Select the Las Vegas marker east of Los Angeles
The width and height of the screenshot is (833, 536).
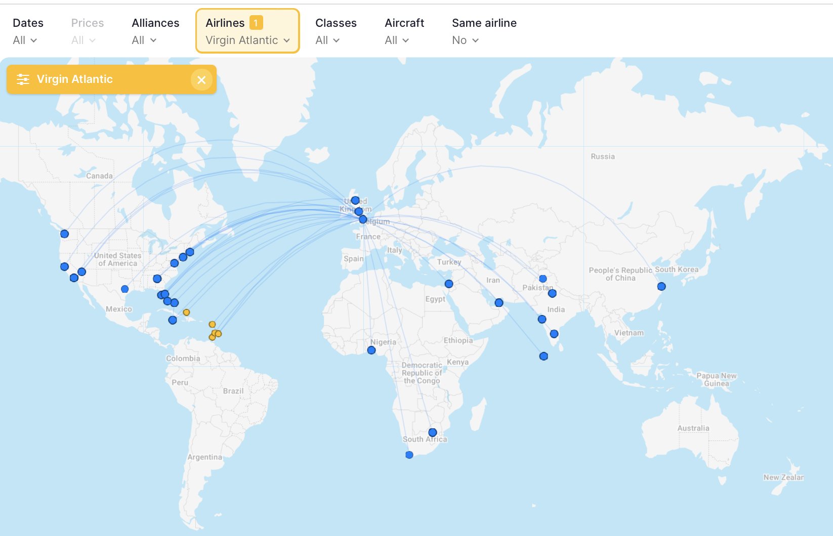click(x=81, y=272)
